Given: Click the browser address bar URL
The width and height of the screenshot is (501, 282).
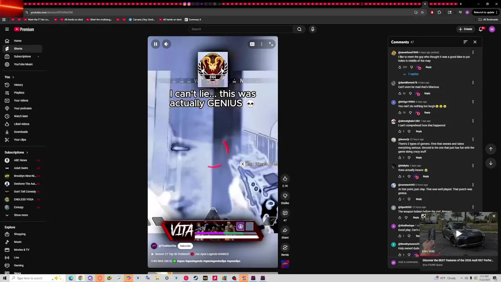Looking at the screenshot, I should tap(52, 12).
